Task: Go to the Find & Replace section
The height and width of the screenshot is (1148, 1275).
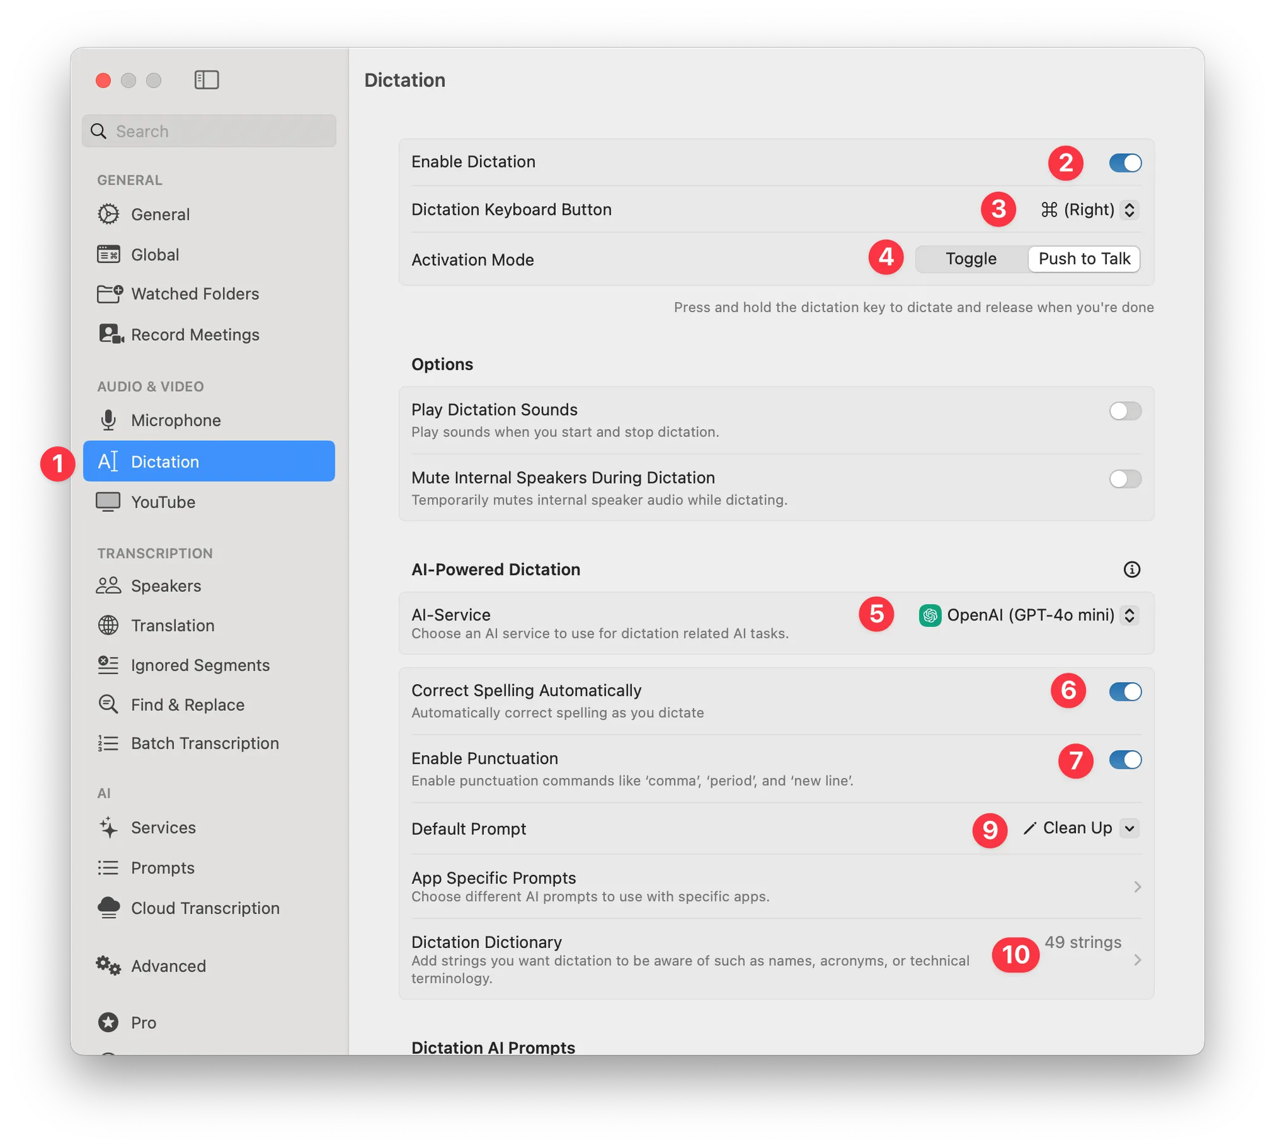Action: point(187,705)
